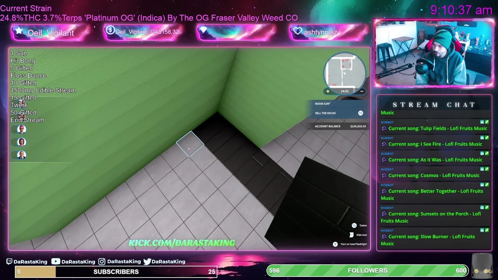The width and height of the screenshot is (498, 280).
Task: Zoom in the minimap with plus button
Action: [x=328, y=91]
